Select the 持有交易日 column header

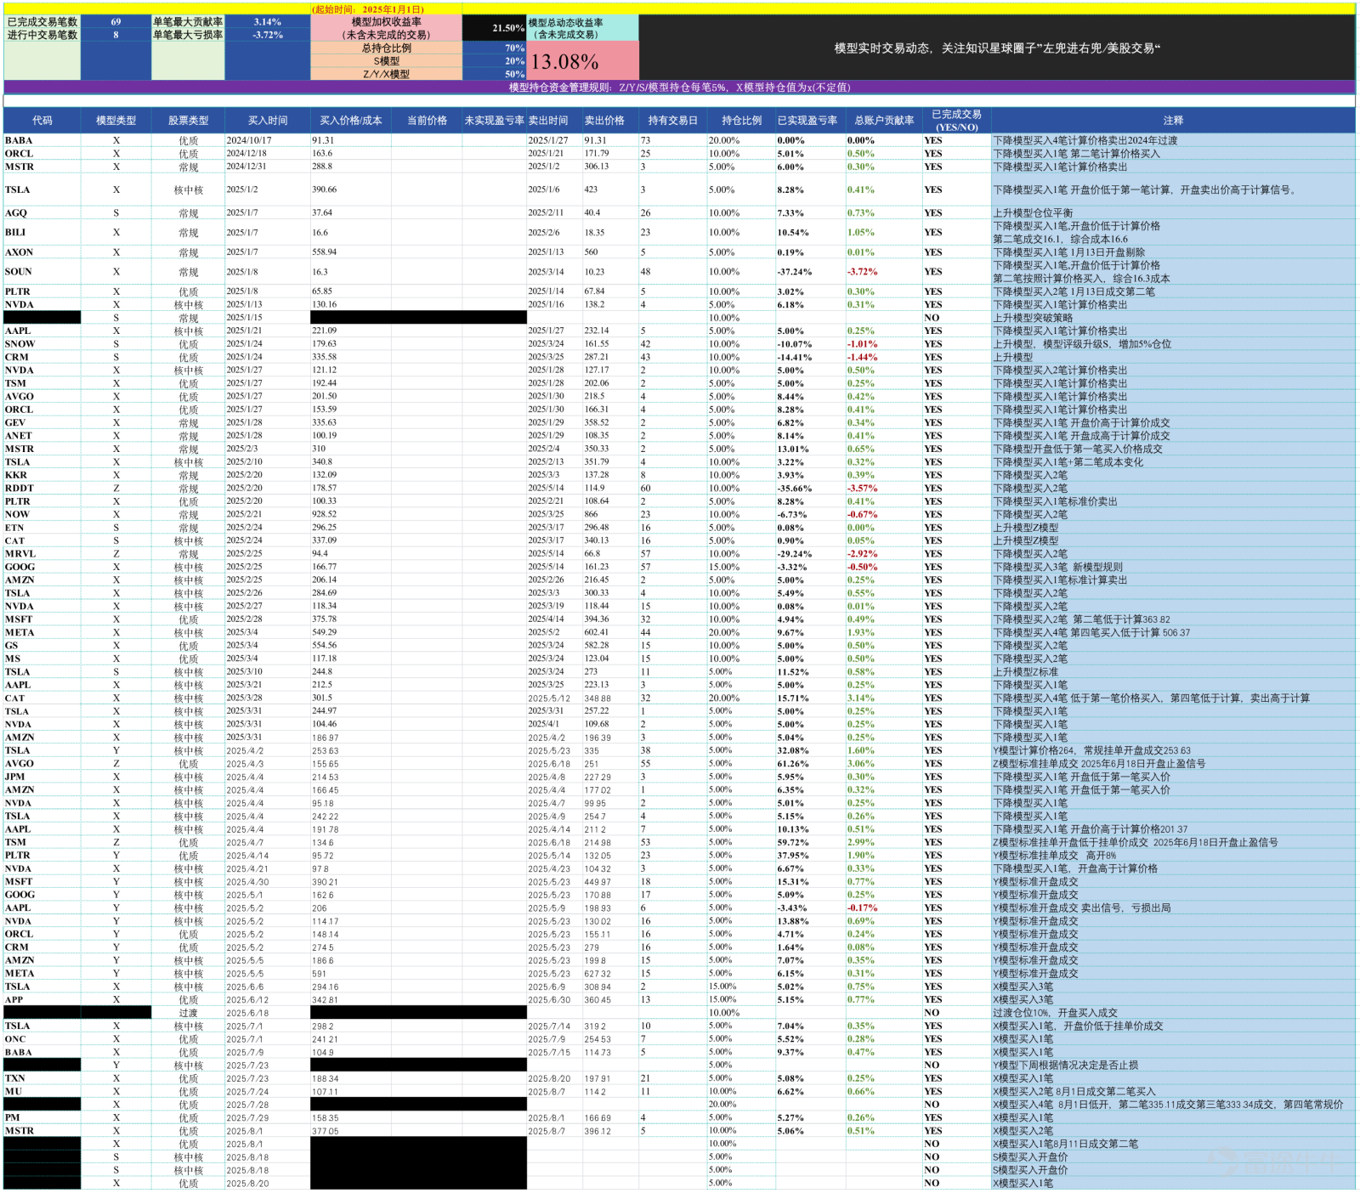pyautogui.click(x=672, y=121)
